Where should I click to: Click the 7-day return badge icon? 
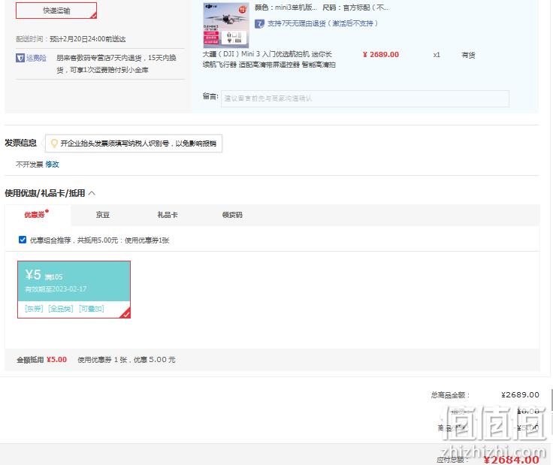click(259, 23)
